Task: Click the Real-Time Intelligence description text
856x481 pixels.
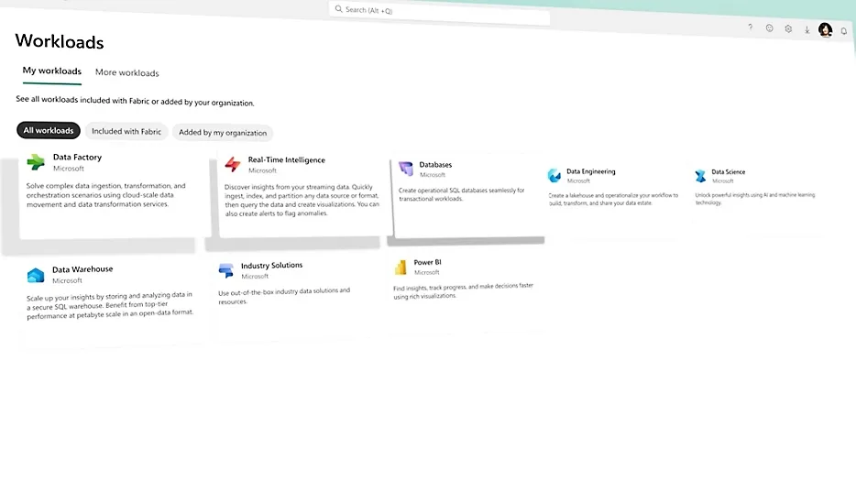Action: point(302,200)
